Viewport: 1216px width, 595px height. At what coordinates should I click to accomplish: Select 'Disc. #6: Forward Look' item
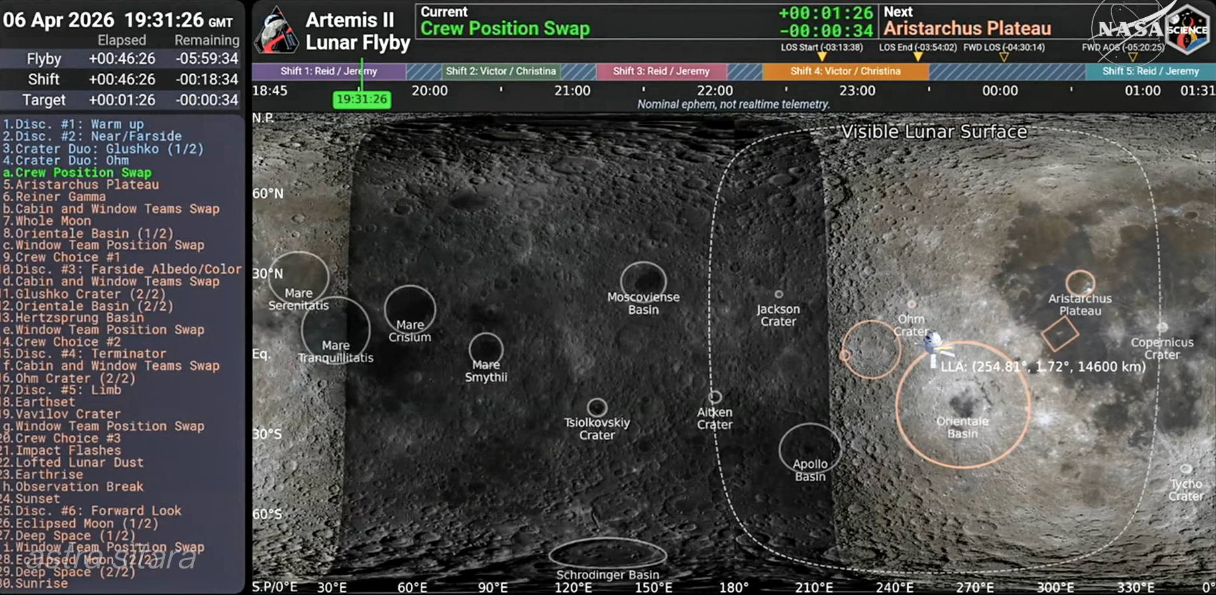point(91,511)
